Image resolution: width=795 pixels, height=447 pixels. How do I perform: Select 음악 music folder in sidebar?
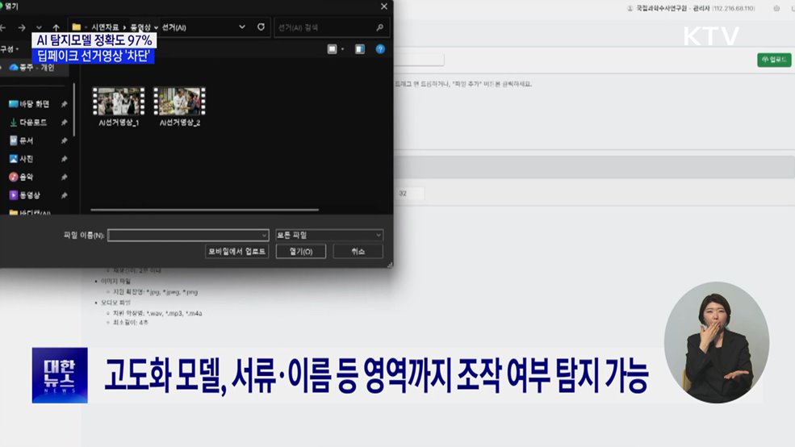tap(26, 177)
